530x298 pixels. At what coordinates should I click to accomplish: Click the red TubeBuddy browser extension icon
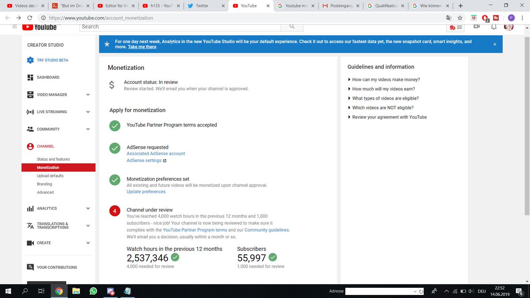[496, 18]
